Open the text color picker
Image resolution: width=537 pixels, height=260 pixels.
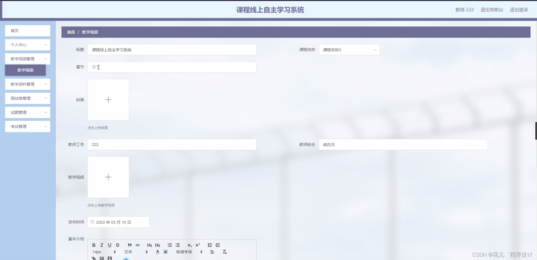[157, 252]
